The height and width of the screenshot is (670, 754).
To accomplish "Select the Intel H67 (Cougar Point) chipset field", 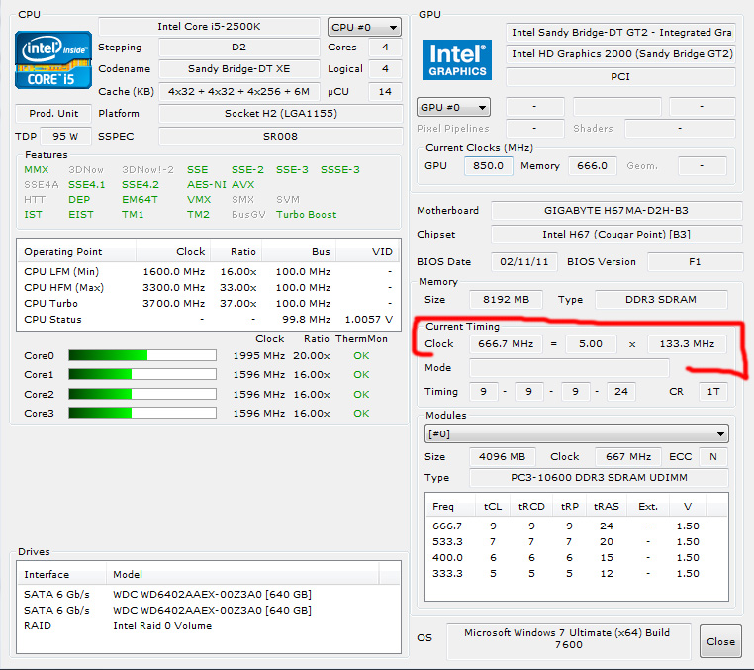I will [x=616, y=235].
